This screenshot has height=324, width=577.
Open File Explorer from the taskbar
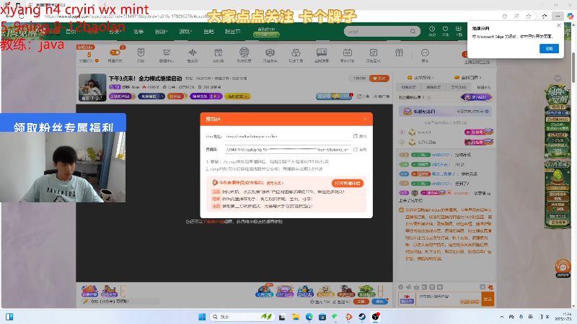pyautogui.click(x=296, y=317)
